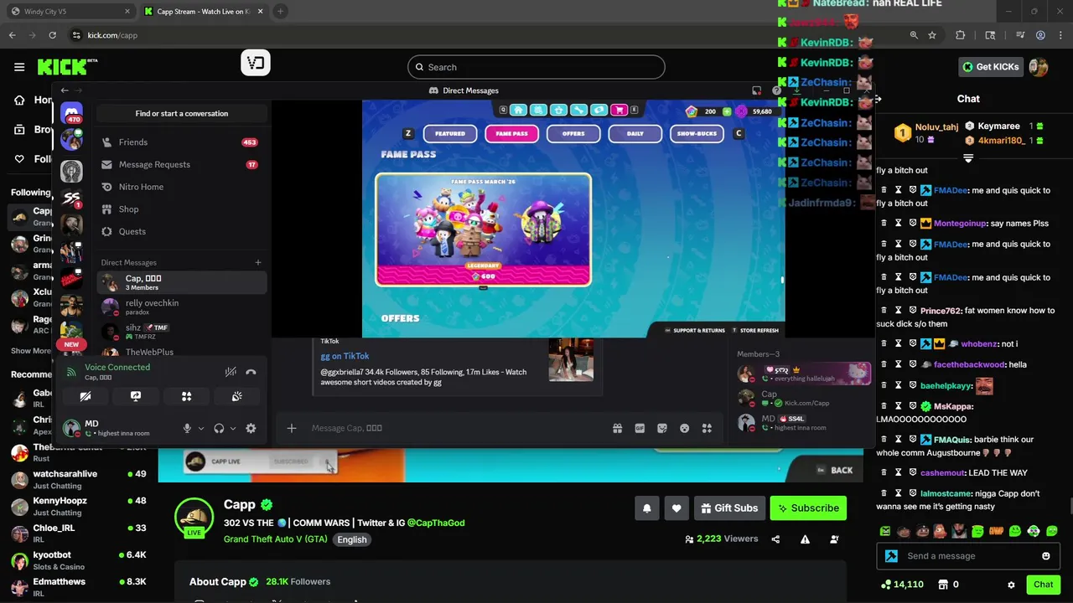Expand chat leaderboard chevron under Noluv_tahj
The width and height of the screenshot is (1073, 603).
click(968, 158)
